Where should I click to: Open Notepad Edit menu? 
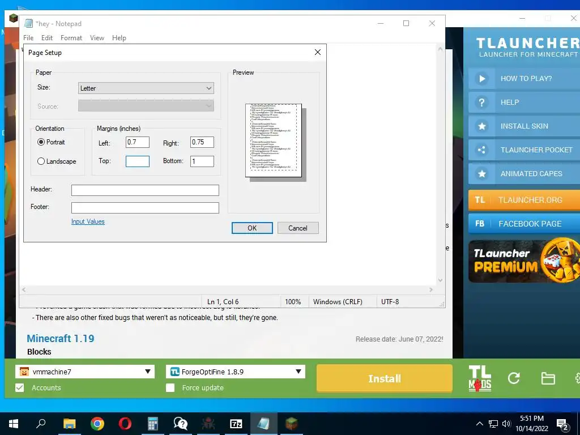coord(46,38)
